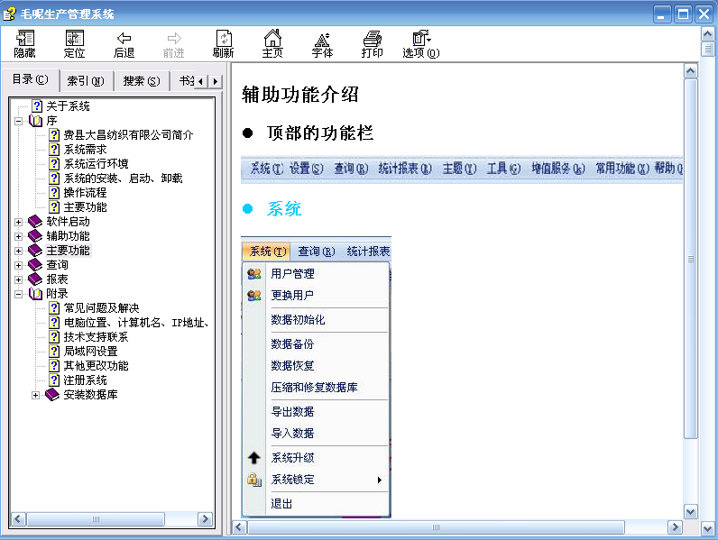The image size is (718, 540).
Task: Go to 主页 (Home) icon
Action: (272, 44)
